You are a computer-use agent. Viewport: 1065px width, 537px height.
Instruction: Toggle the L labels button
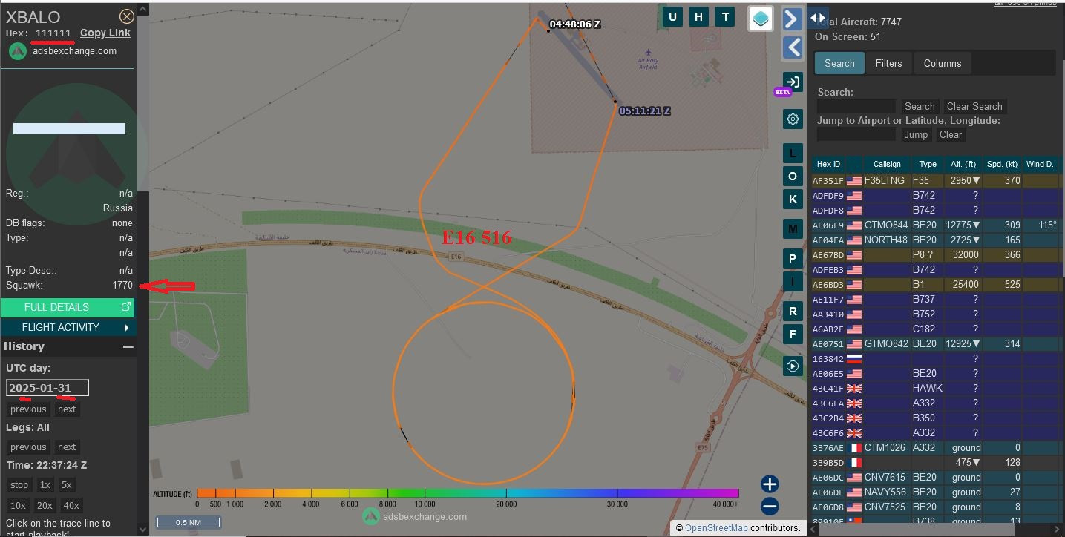click(x=793, y=154)
